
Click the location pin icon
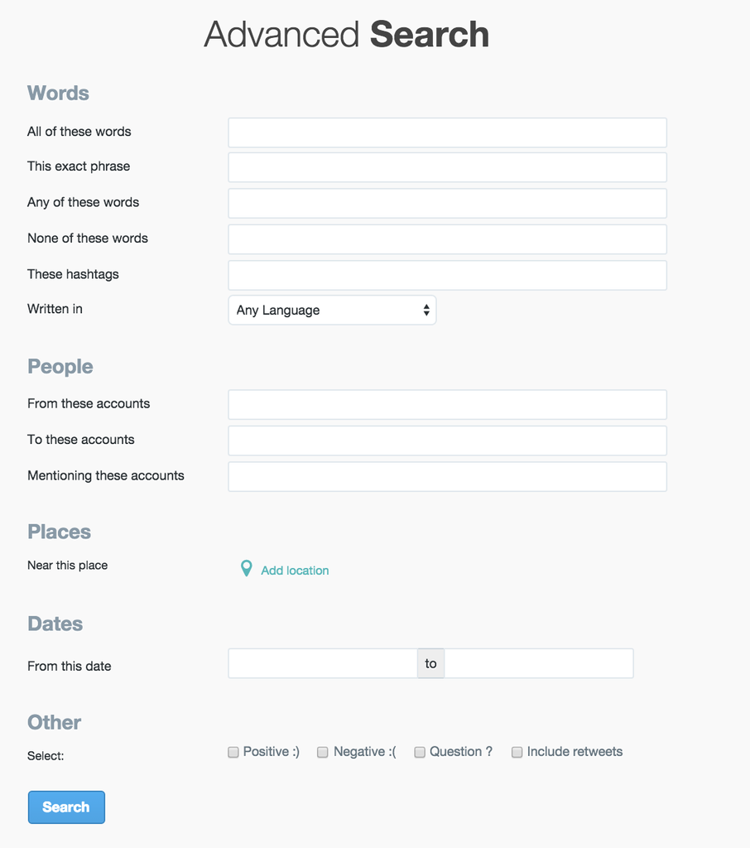coord(246,569)
